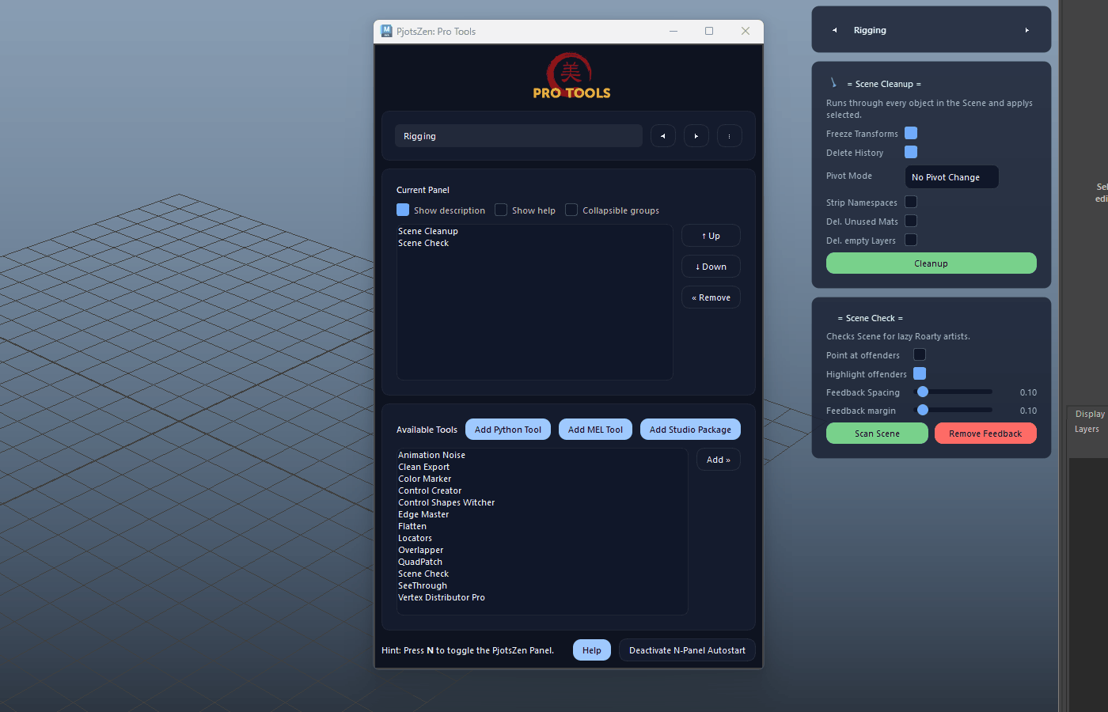Run the green Cleanup button
Image resolution: width=1108 pixels, height=712 pixels.
931,263
